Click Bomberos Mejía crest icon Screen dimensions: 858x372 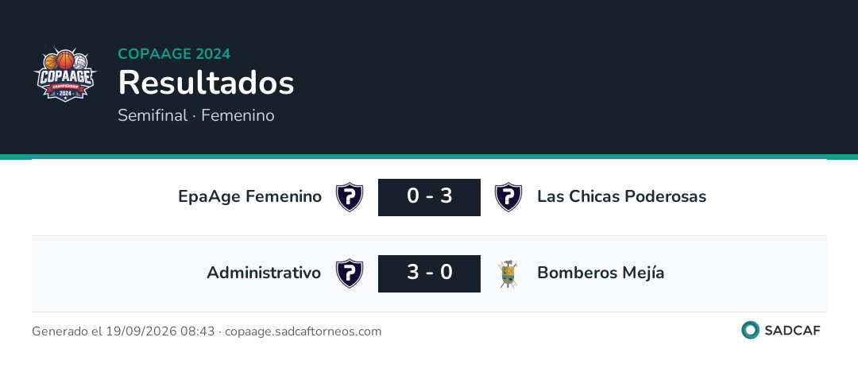pos(508,274)
